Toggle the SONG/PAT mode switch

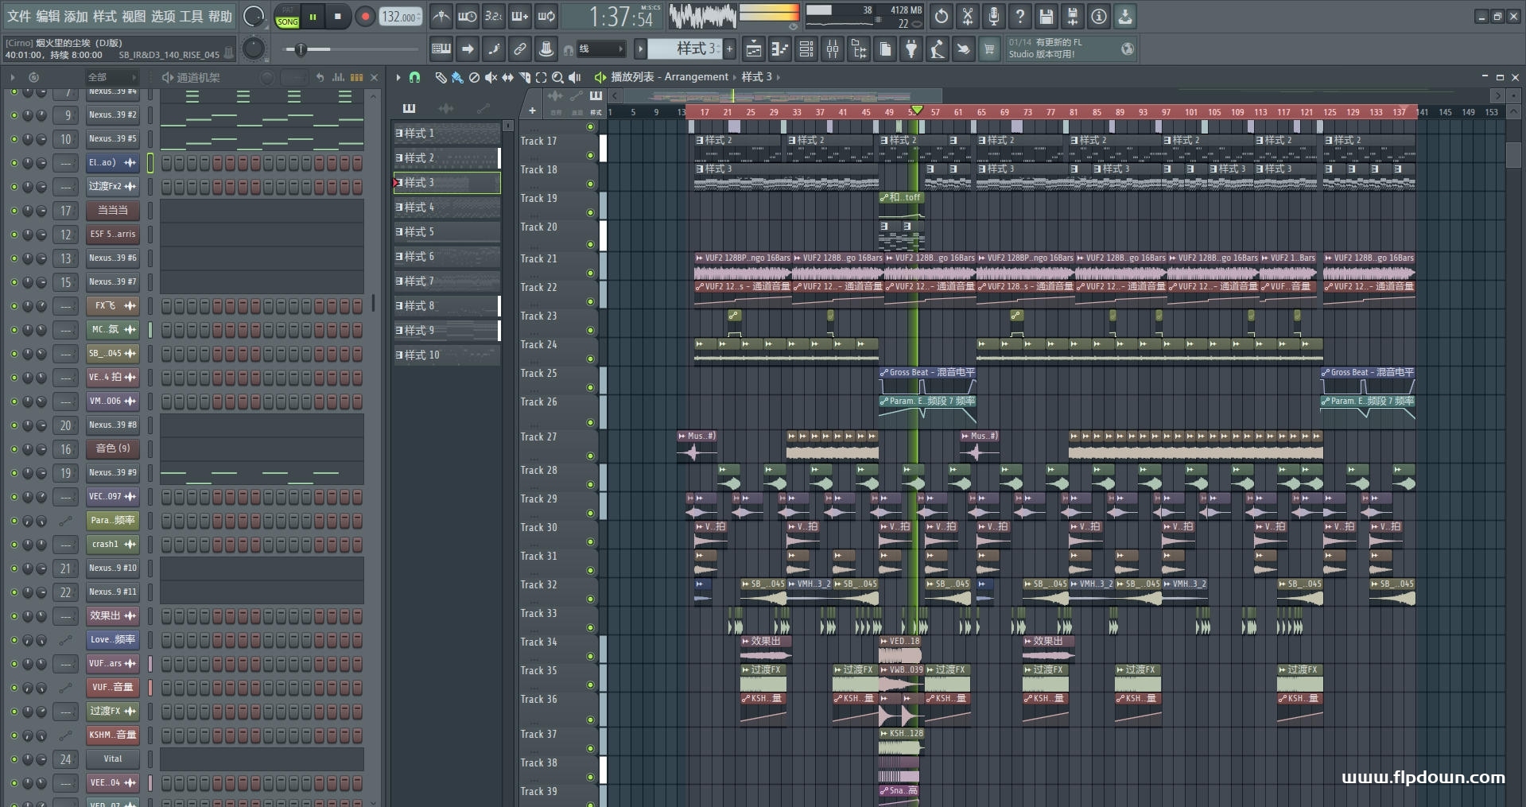click(x=287, y=17)
